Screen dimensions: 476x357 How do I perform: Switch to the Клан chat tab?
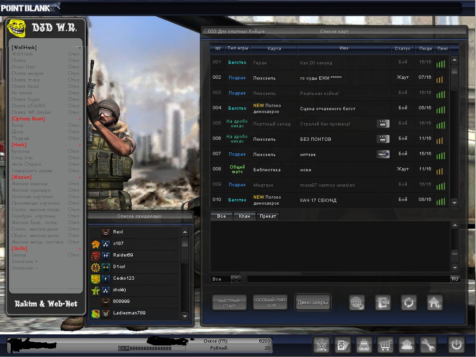coord(244,216)
